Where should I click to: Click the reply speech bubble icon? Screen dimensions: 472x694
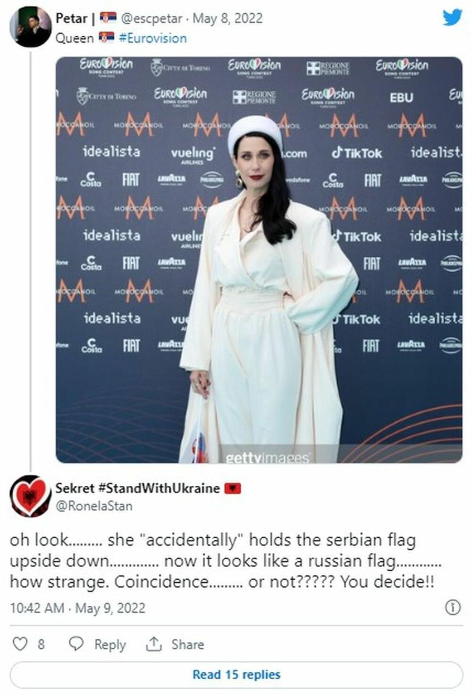coord(76,644)
